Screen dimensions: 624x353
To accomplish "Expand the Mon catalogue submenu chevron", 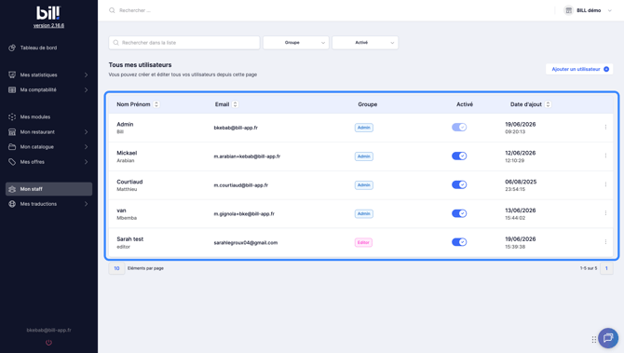I will point(86,147).
